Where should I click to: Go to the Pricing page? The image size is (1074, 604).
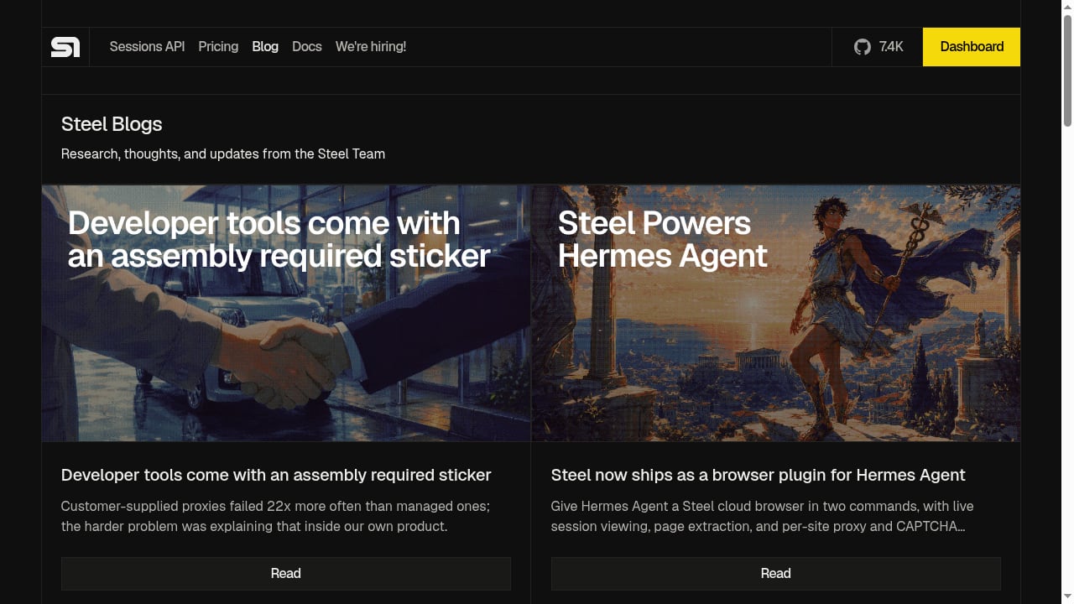(218, 47)
